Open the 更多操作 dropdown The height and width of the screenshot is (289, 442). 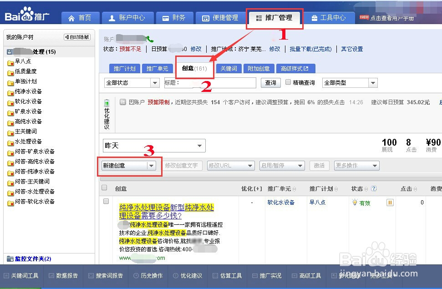click(x=356, y=166)
